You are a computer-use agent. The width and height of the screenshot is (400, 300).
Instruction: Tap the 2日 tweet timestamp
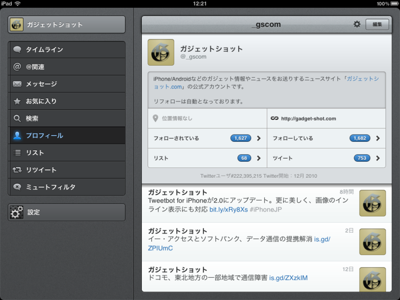(349, 231)
